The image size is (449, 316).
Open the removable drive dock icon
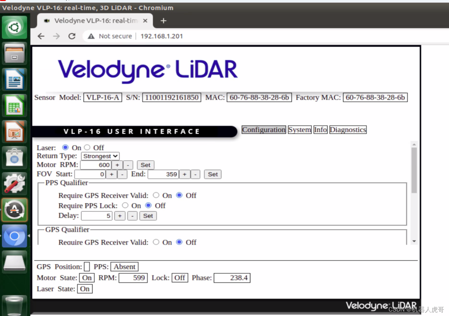[x=14, y=262]
